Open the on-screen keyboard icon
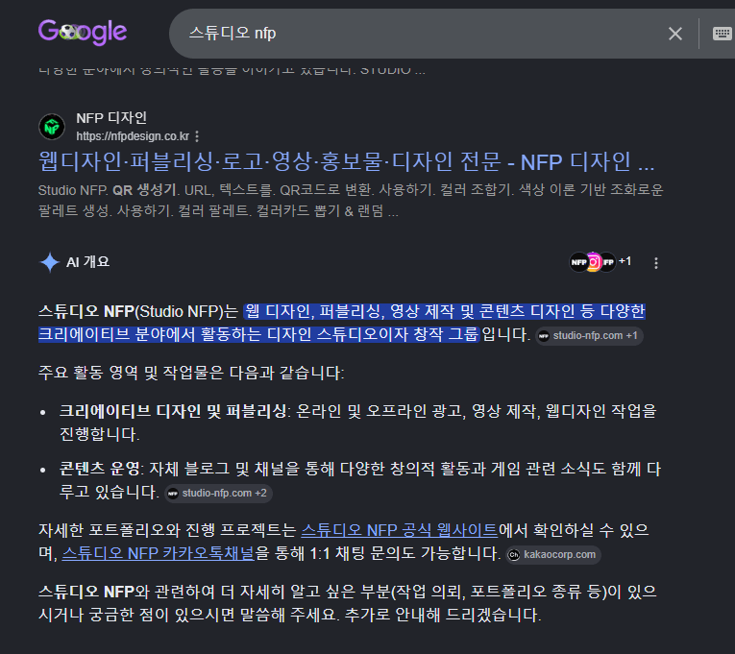Image resolution: width=735 pixels, height=654 pixels. (722, 34)
